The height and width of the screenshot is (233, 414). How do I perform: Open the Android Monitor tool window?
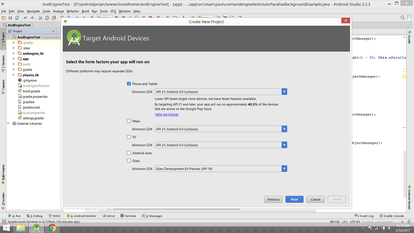83,216
